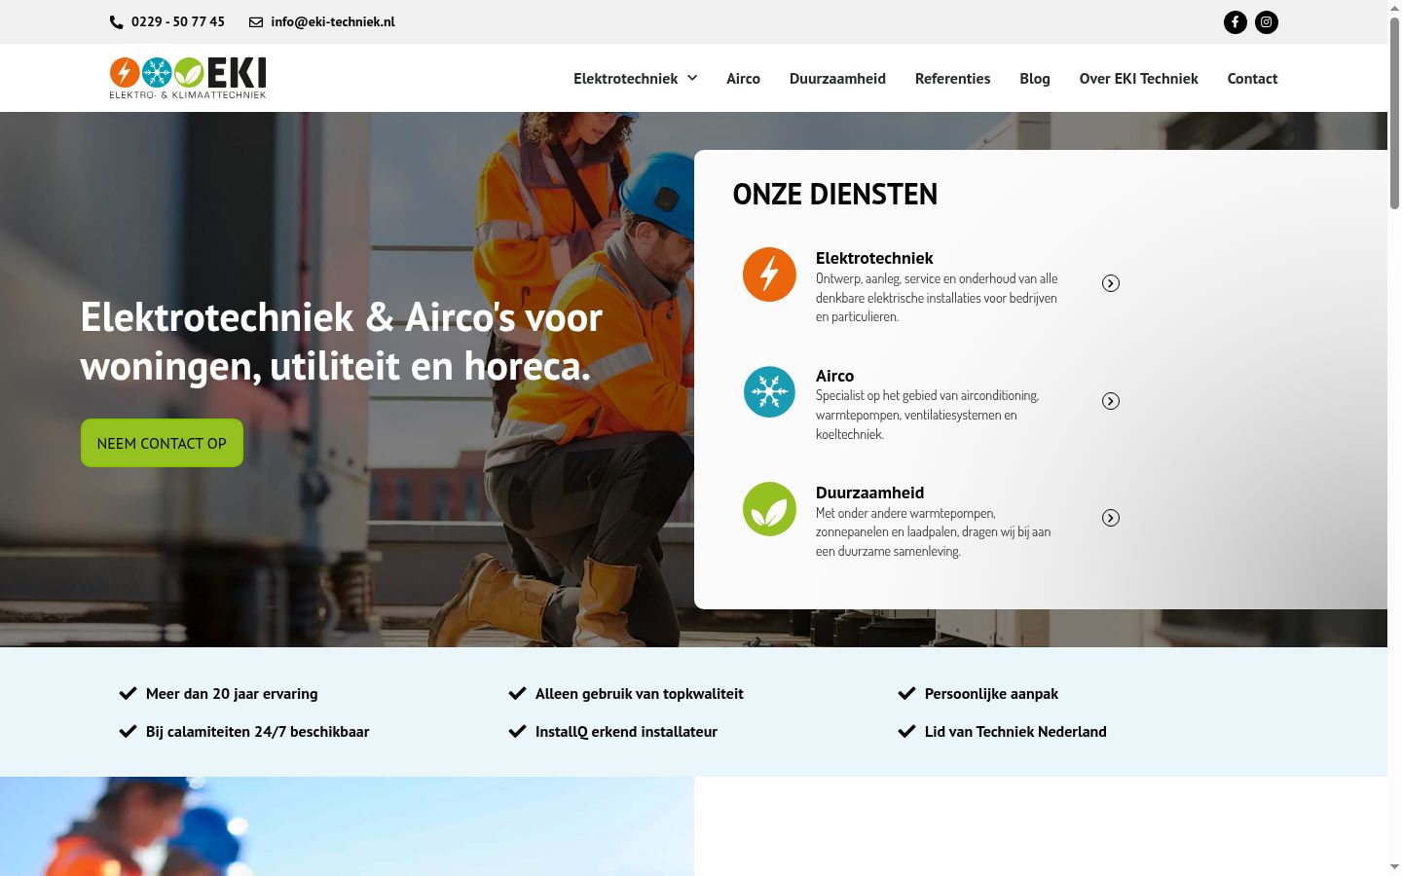Open Over EKI Techniek menu item
Screen dimensions: 1402x876
pyautogui.click(x=1139, y=79)
